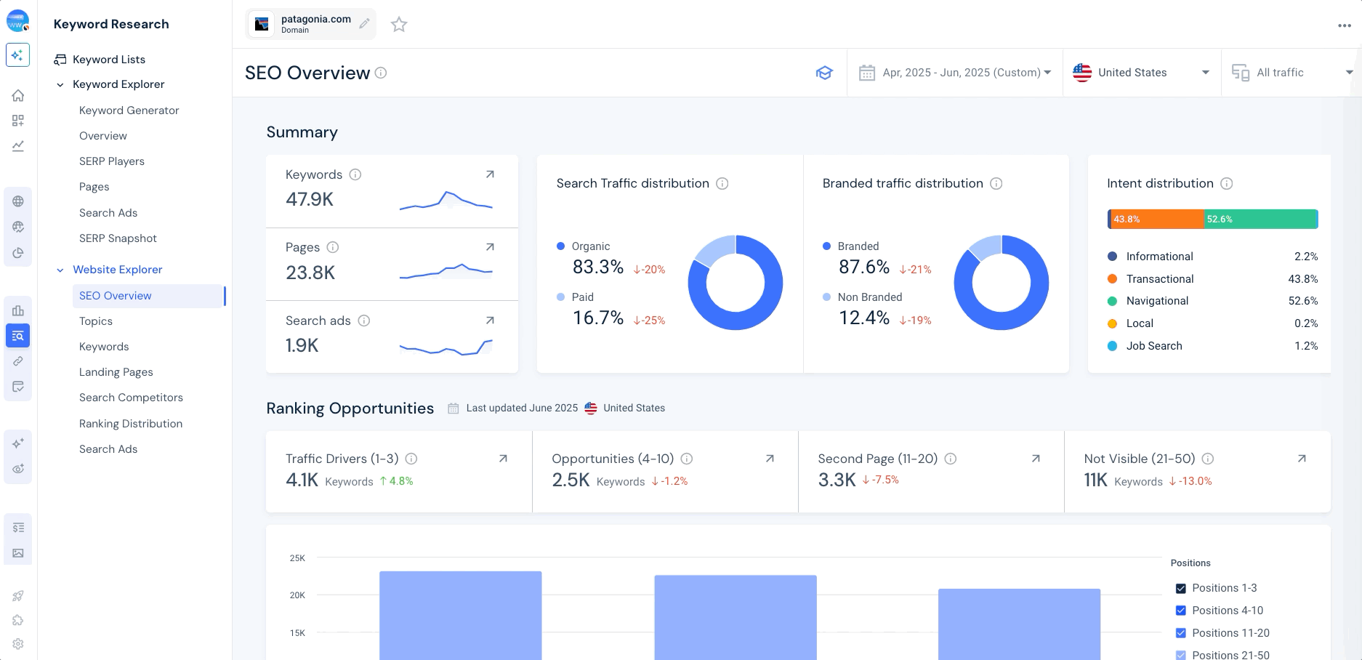The image size is (1362, 660).
Task: Click the rocket icon in left rail
Action: [x=18, y=596]
